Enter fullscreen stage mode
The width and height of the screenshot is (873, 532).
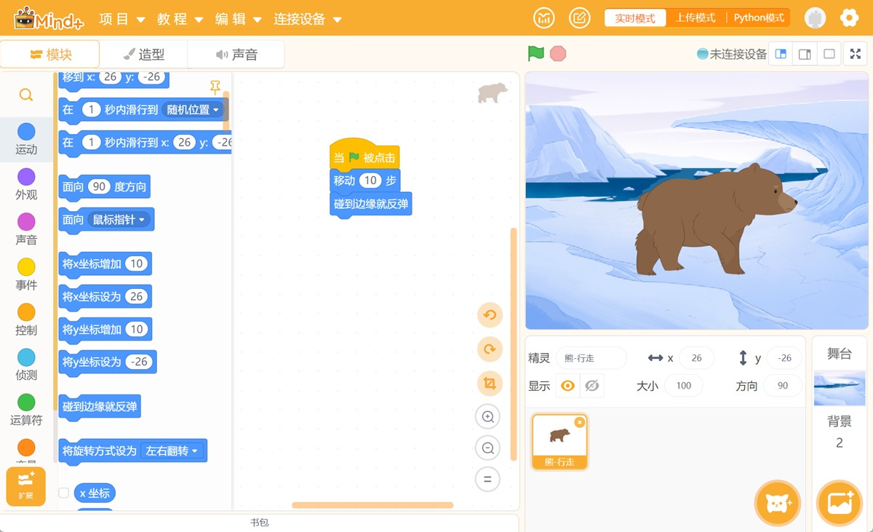[855, 54]
